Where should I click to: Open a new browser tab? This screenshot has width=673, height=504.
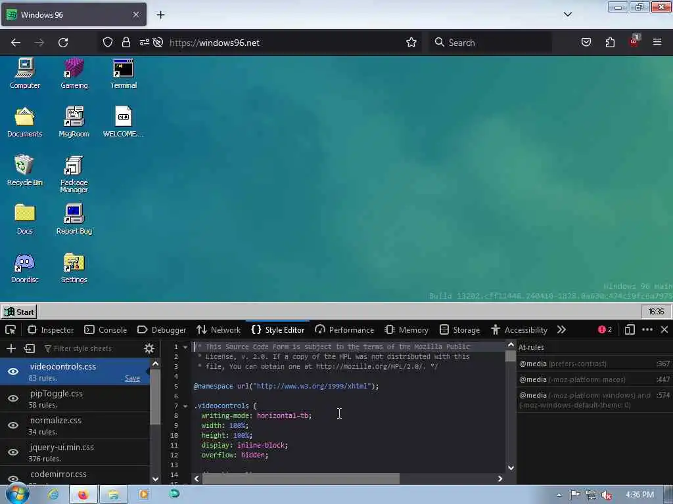click(x=160, y=15)
